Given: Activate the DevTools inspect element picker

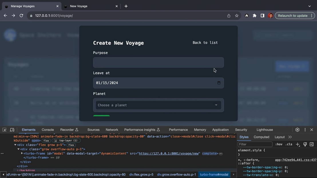Looking at the screenshot, I should (x=4, y=130).
